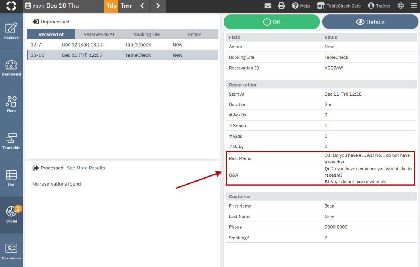Click Phone value 9000 0000
420x267 pixels.
click(336, 227)
